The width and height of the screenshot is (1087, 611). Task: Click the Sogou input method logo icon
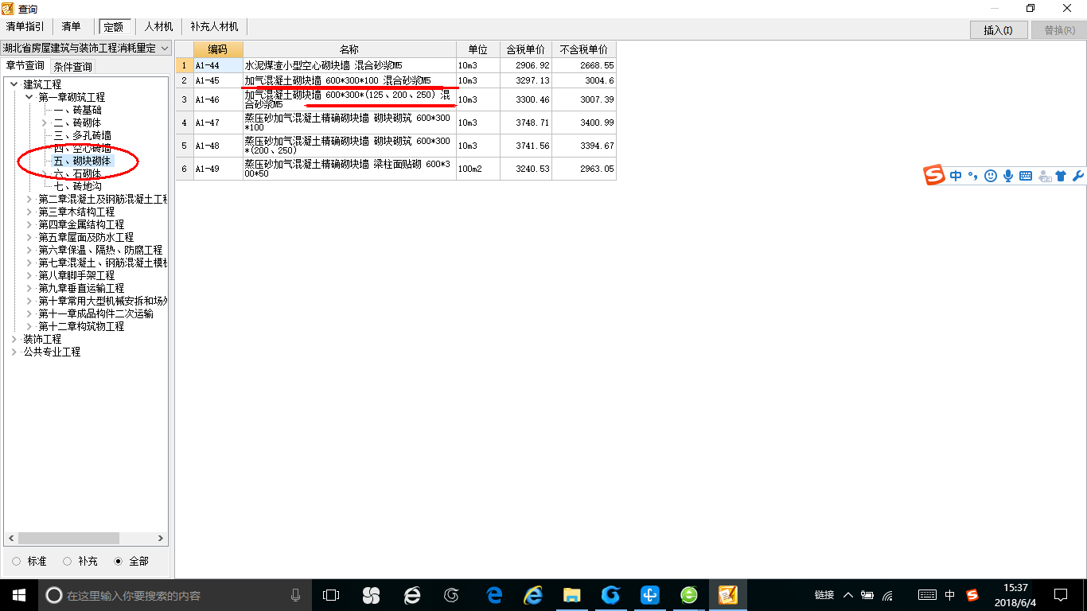934,176
